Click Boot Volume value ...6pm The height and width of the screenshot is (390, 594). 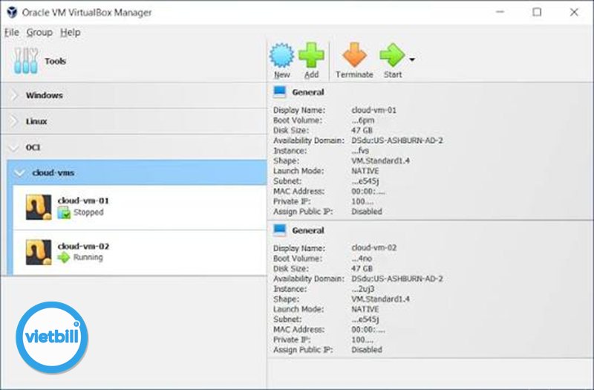[x=363, y=120]
